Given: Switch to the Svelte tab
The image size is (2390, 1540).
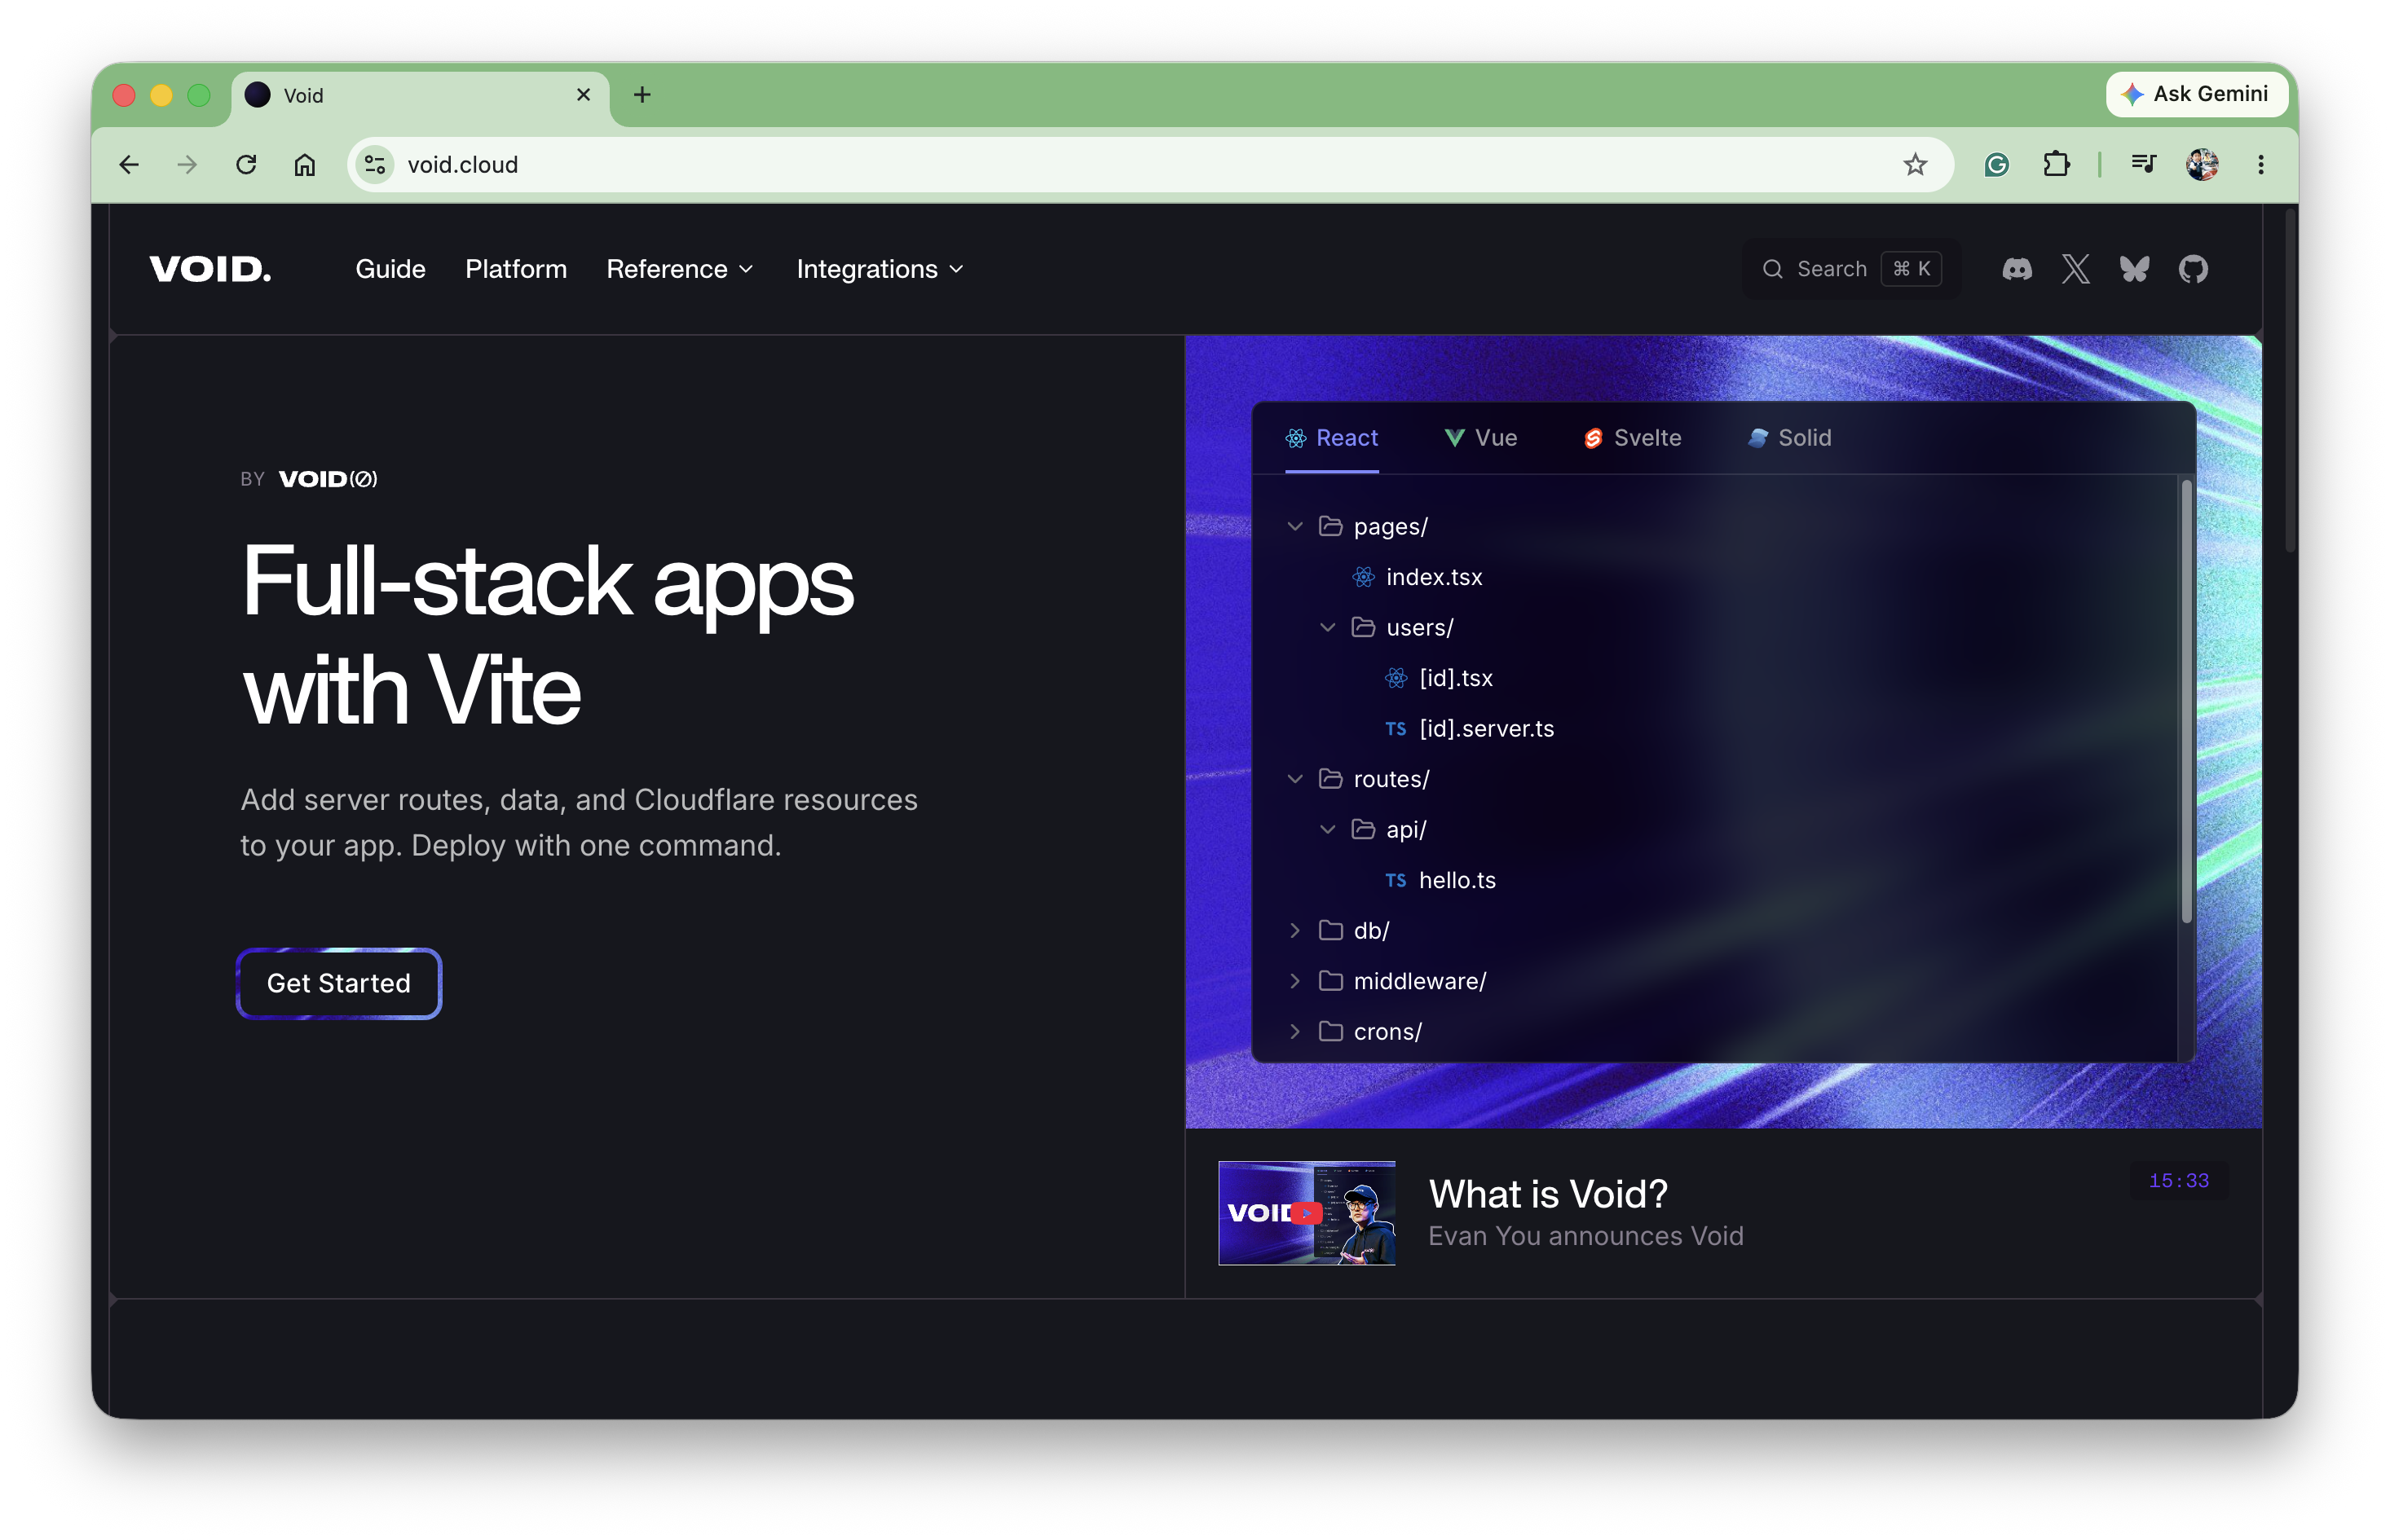Looking at the screenshot, I should coord(1632,438).
